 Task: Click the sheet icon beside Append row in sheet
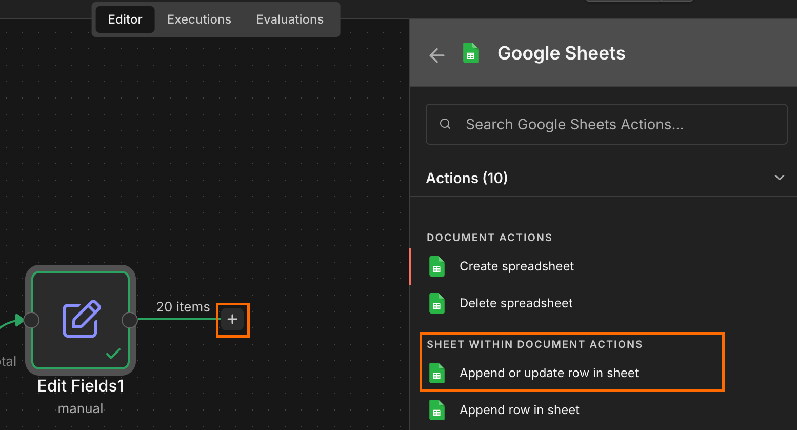(x=436, y=410)
